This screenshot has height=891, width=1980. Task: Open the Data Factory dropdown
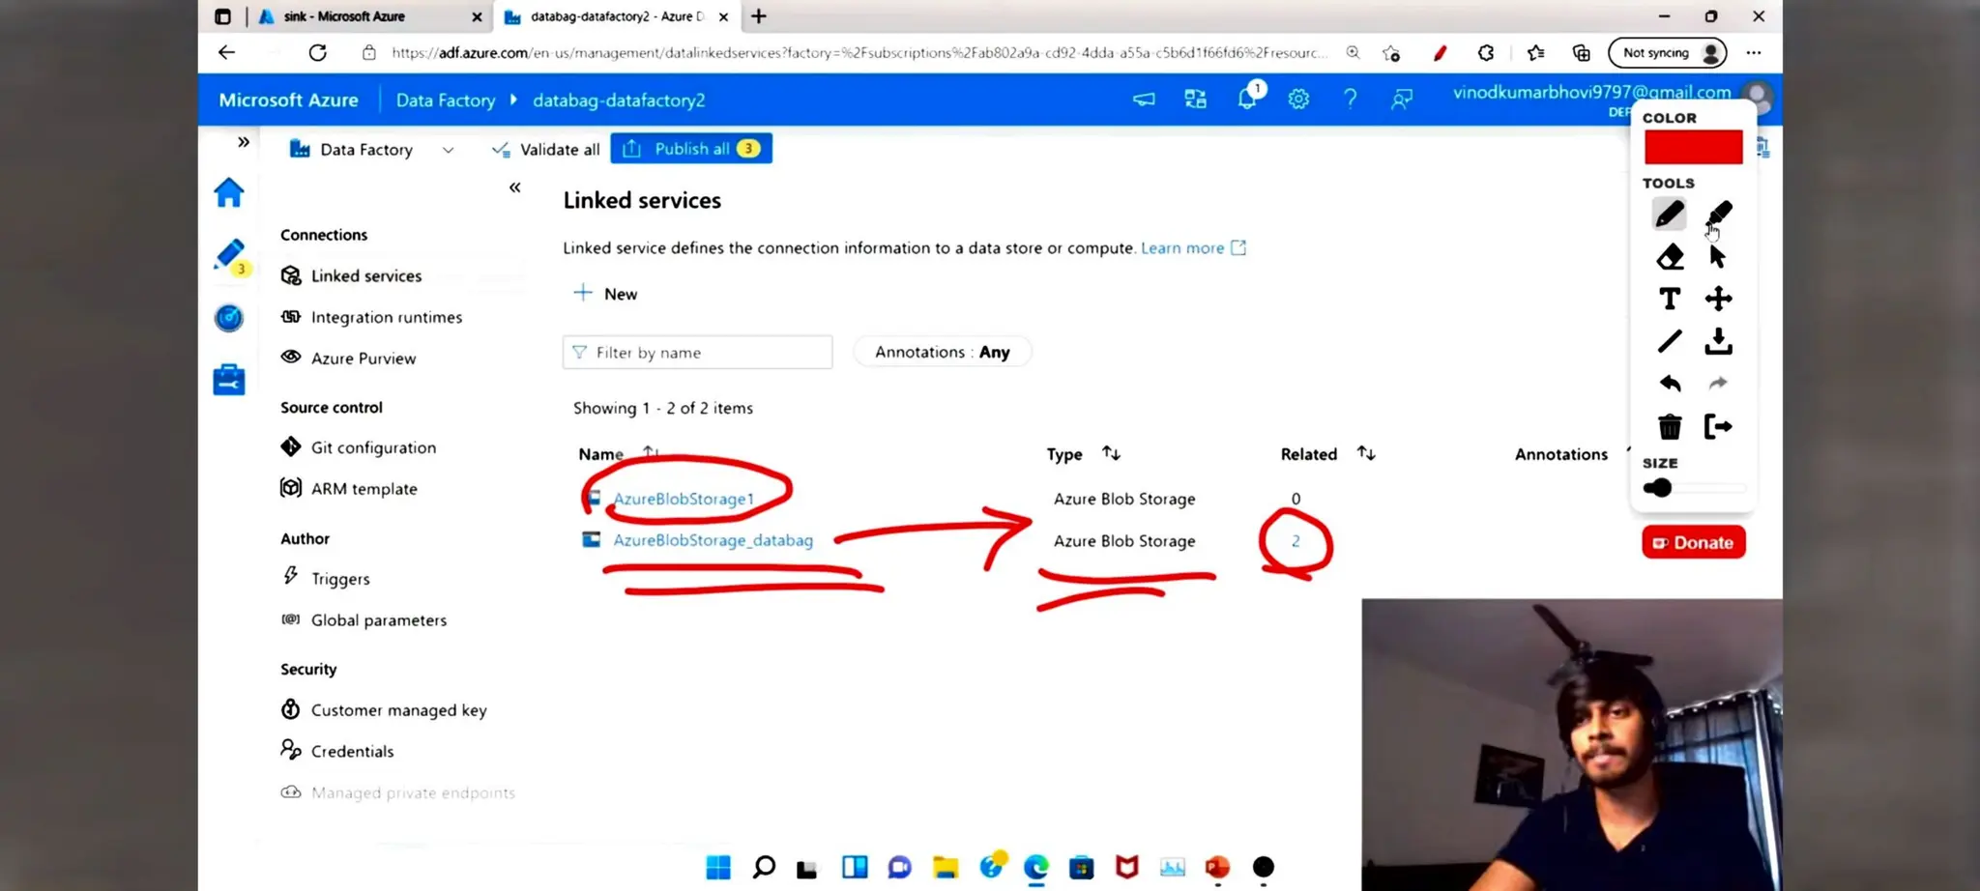pos(372,150)
